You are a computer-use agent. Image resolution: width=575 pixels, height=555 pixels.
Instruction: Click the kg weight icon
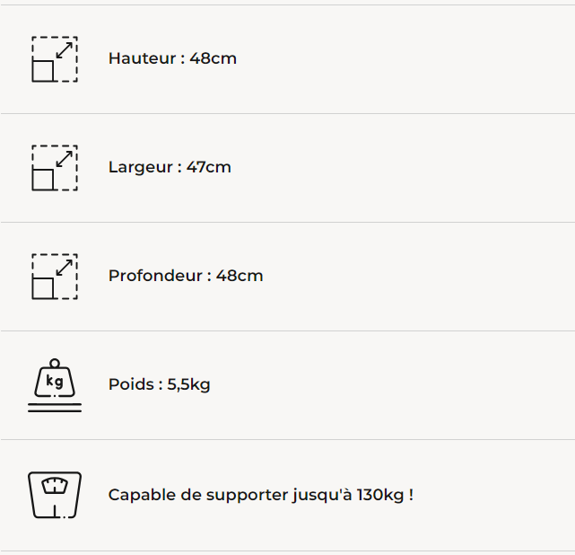coord(55,381)
